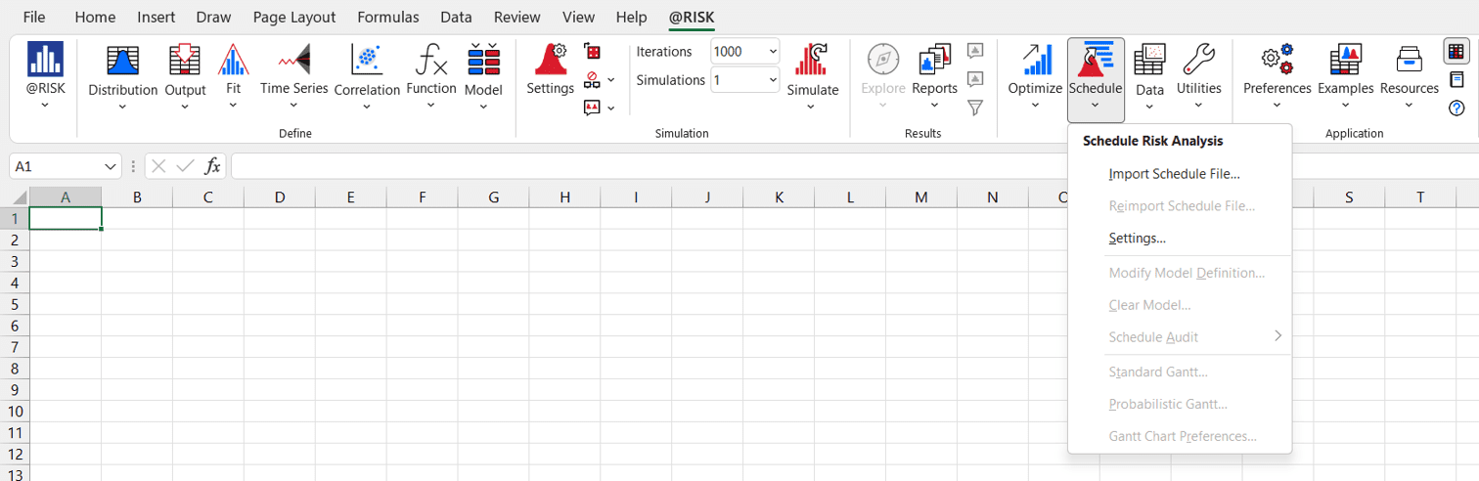Open the Optimize tool
Screen dimensions: 1479x481
point(1035,63)
